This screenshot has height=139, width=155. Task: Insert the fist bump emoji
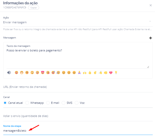click(105, 73)
